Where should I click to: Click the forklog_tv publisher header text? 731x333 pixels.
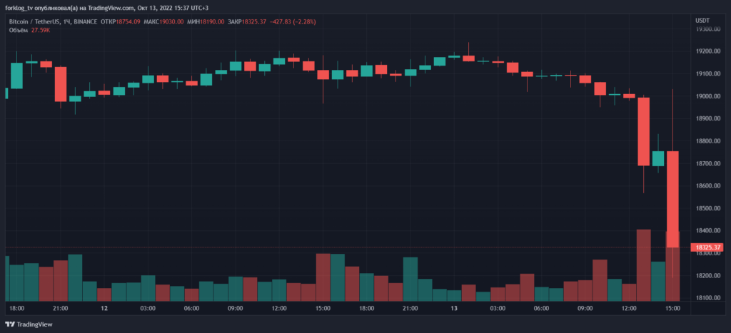107,8
